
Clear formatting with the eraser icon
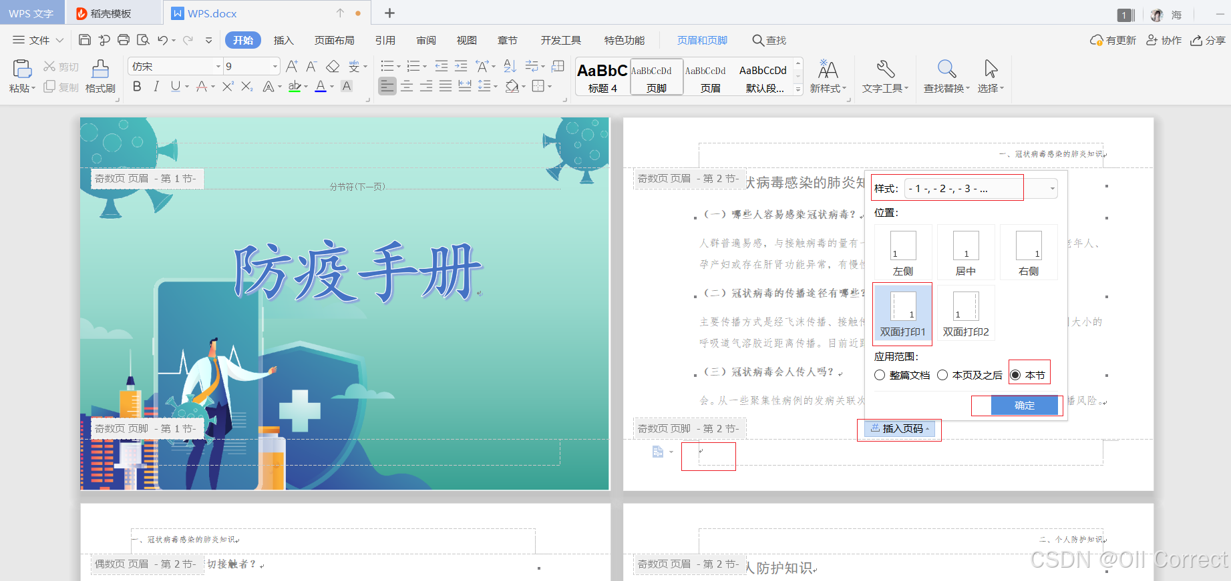tap(333, 66)
